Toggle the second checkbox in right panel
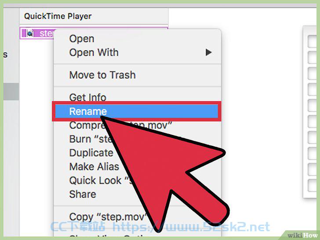320x240 pixels. 313,58
